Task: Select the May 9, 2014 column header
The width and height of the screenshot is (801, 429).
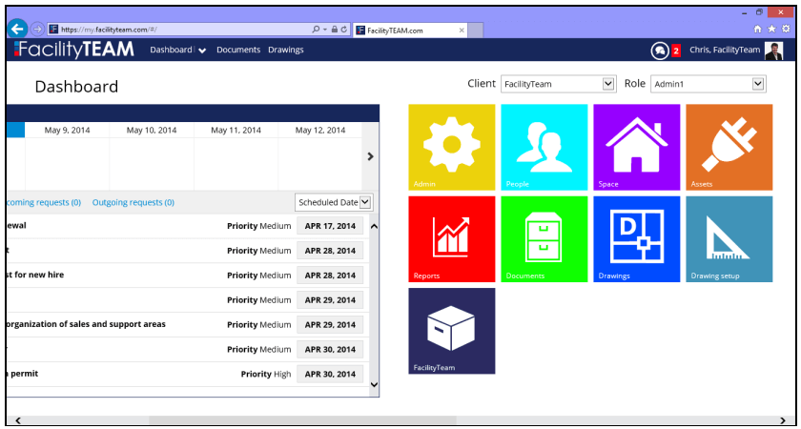Action: click(x=67, y=131)
